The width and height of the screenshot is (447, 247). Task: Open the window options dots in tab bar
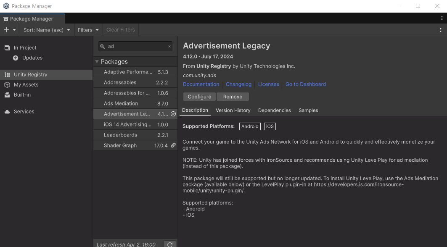pyautogui.click(x=442, y=18)
